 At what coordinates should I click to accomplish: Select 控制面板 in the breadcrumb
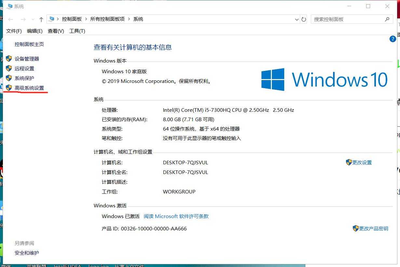click(72, 19)
